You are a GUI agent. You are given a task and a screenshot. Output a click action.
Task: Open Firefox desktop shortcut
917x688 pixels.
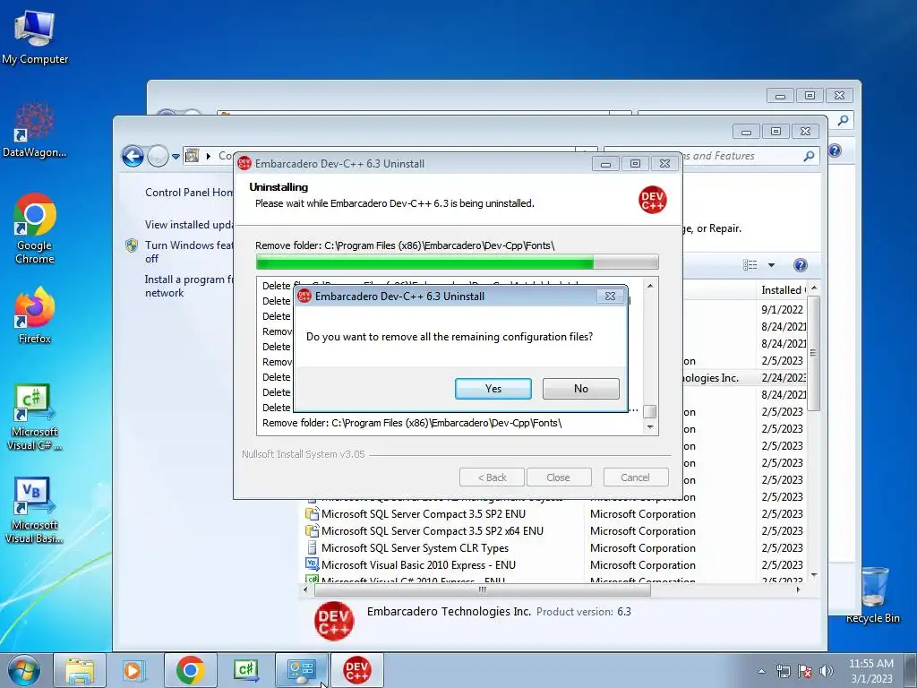point(35,316)
